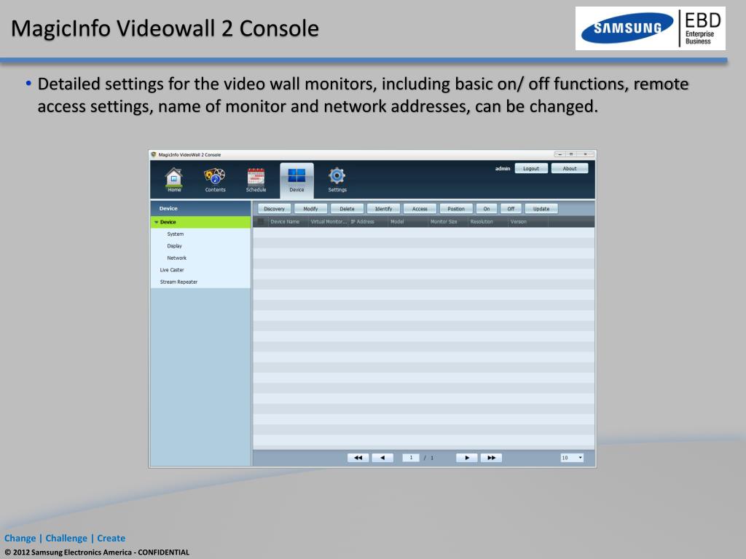Select Live Caster in sidebar
Viewport: 746px width, 559px height.
point(172,269)
